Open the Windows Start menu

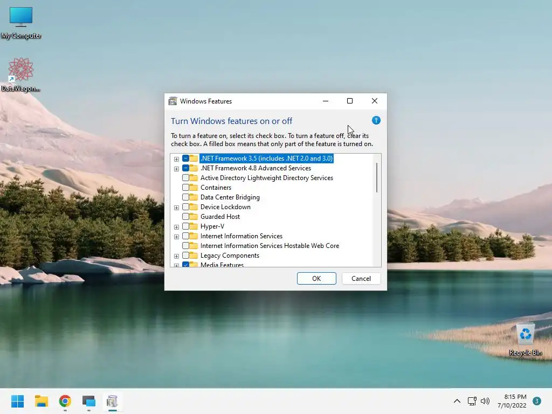(x=17, y=401)
